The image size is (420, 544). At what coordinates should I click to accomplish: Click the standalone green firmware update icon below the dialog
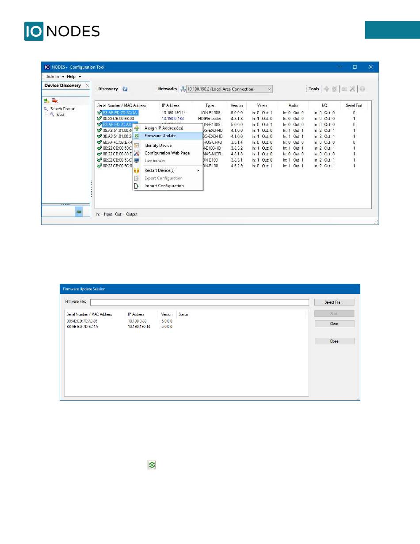coord(152,465)
